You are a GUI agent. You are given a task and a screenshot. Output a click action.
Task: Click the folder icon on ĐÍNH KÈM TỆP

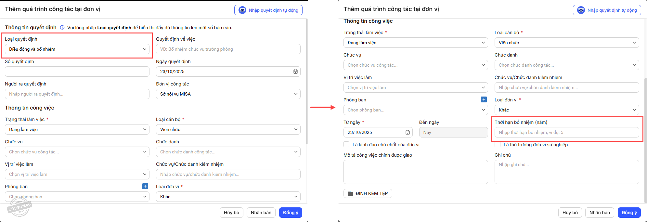[350, 193]
